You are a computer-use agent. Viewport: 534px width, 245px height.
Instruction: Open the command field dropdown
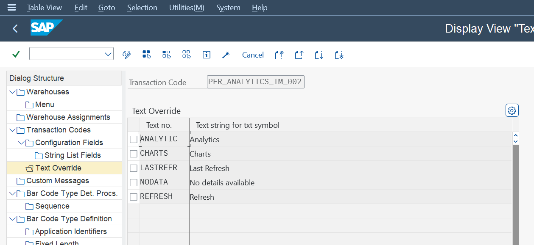click(x=108, y=54)
